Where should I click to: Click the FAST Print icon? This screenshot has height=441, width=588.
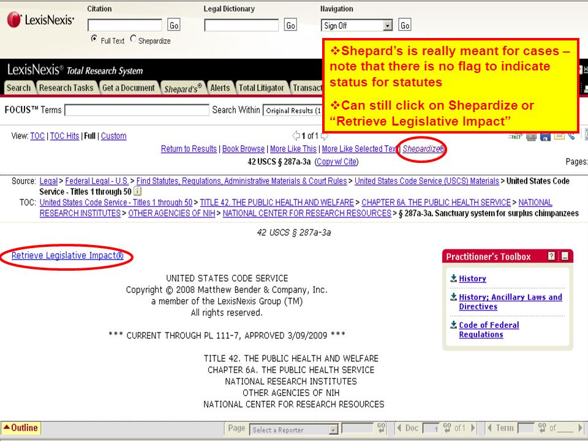[x=516, y=137]
